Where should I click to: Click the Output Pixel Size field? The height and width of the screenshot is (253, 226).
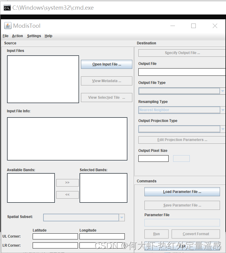pos(153,159)
